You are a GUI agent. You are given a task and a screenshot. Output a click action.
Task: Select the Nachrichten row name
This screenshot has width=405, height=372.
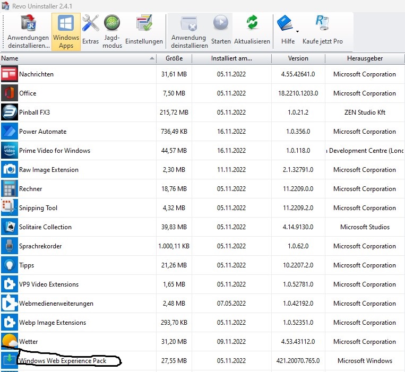[36, 74]
